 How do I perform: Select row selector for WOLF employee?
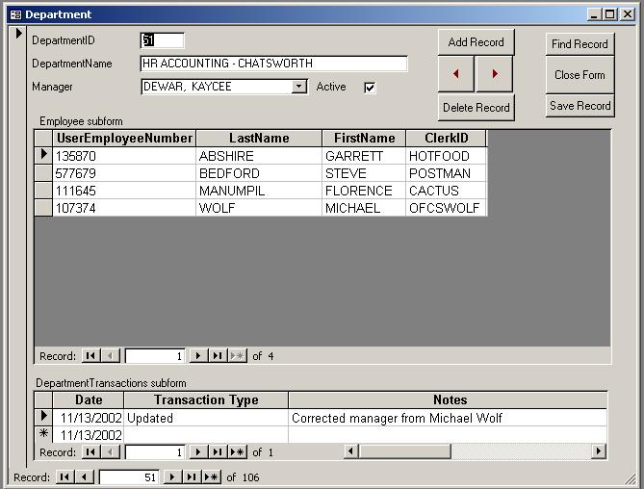tap(43, 208)
